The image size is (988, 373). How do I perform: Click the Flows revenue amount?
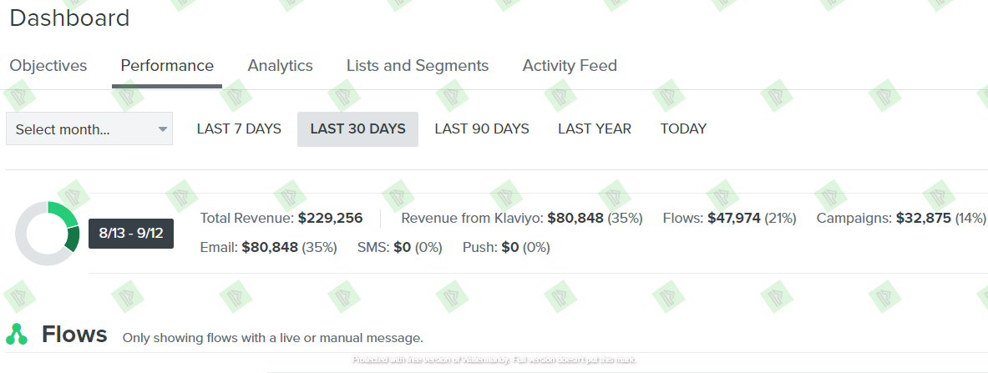pyautogui.click(x=734, y=218)
